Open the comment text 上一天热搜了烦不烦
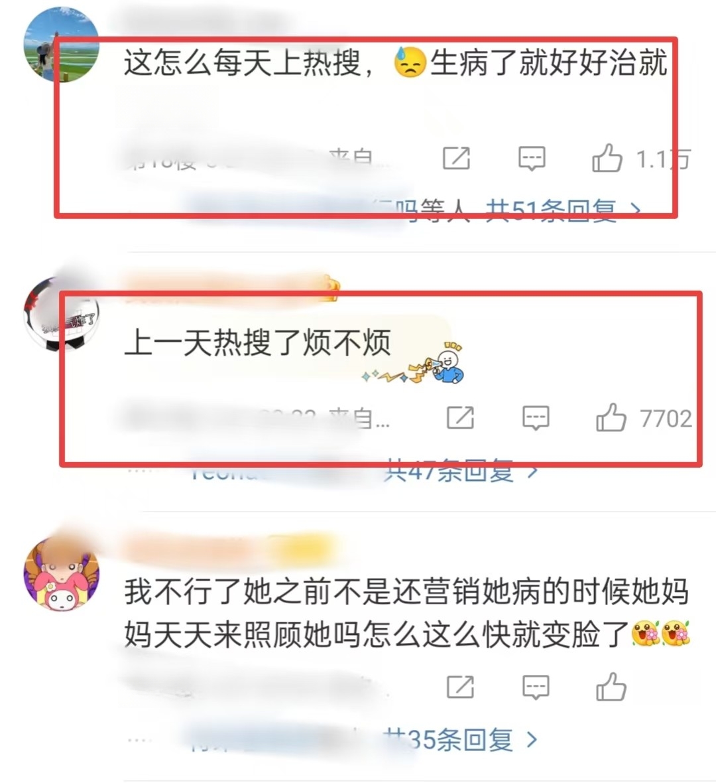 click(257, 342)
